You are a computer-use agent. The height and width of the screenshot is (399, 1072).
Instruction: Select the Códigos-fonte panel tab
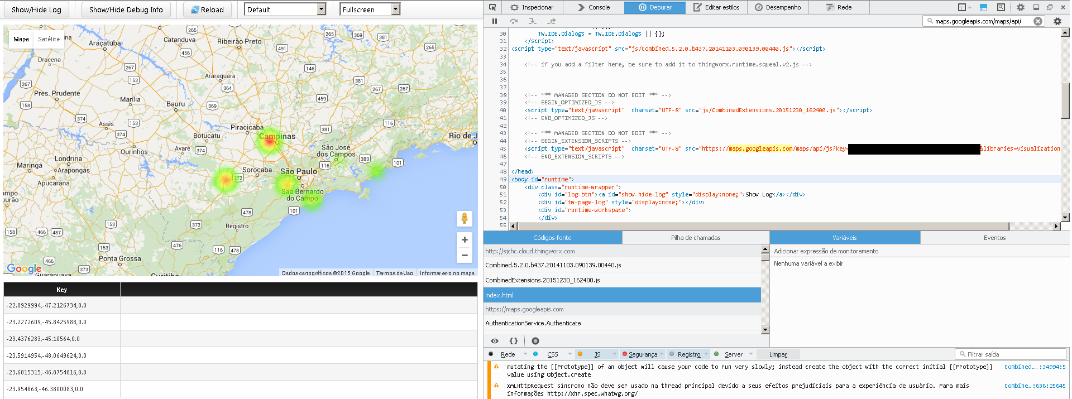pyautogui.click(x=553, y=238)
